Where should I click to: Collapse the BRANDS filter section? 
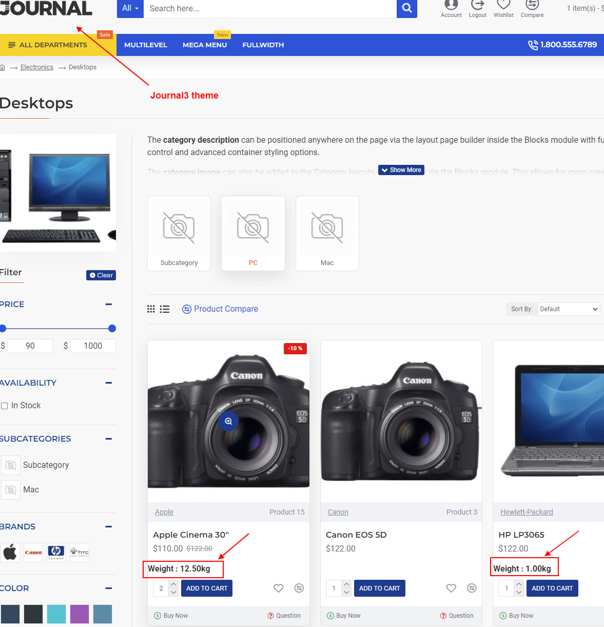coord(109,527)
